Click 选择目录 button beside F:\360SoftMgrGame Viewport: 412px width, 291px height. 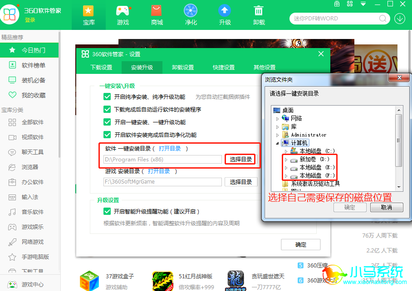coord(240,182)
